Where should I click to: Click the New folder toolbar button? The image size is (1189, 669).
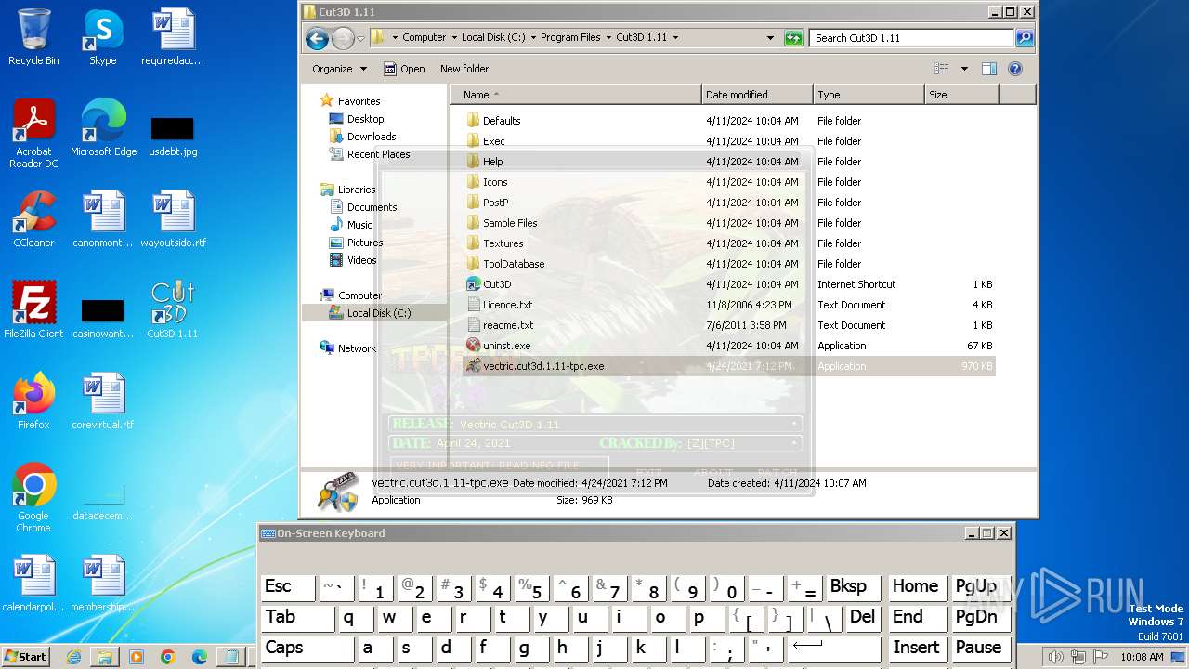click(x=464, y=69)
